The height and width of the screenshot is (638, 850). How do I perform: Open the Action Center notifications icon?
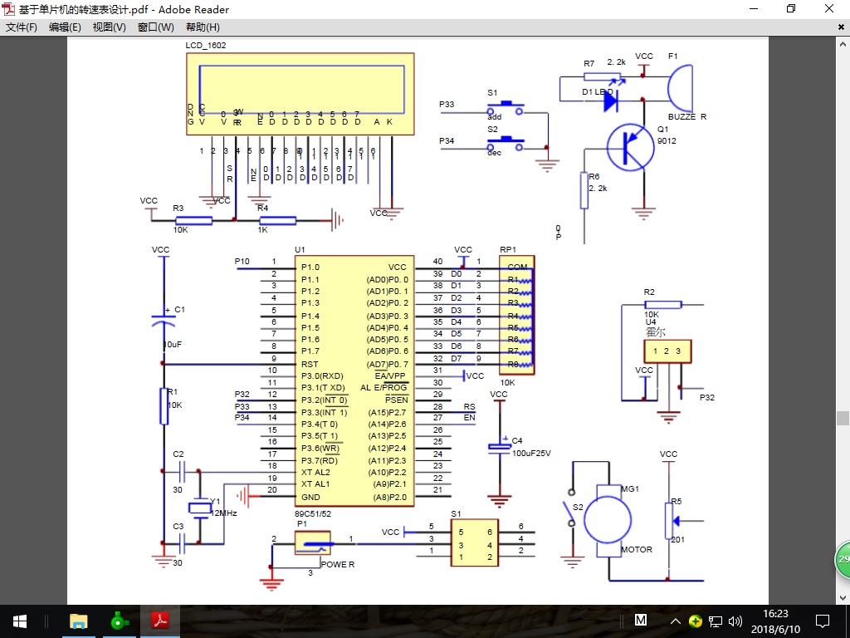(822, 621)
